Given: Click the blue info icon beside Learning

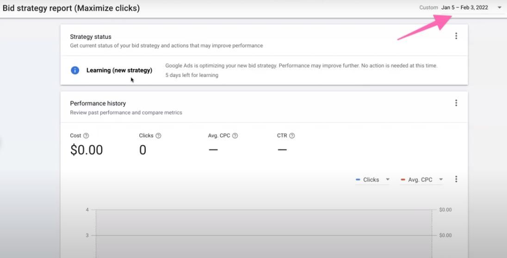Looking at the screenshot, I should [x=75, y=70].
